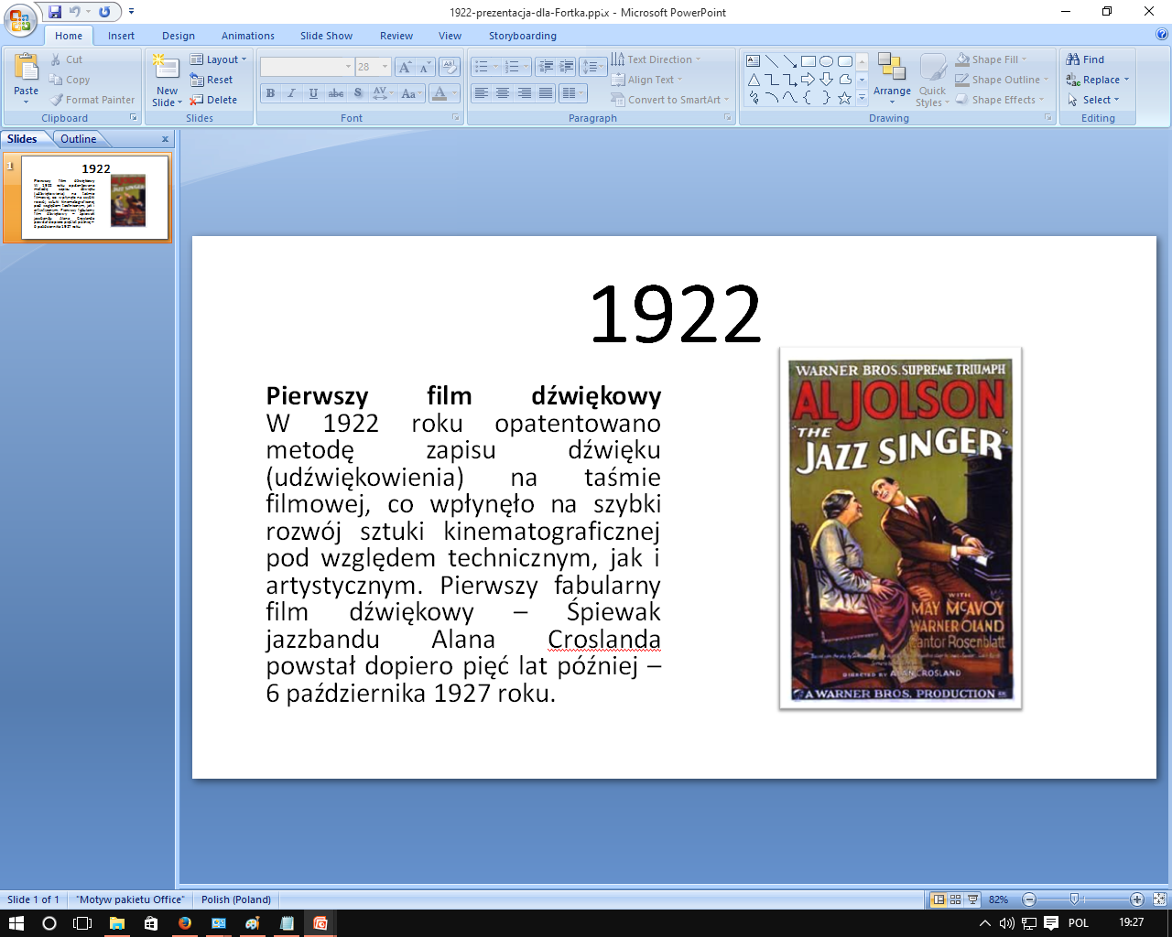Open Find with the binoculars icon
The image size is (1172, 937).
pyautogui.click(x=1085, y=59)
